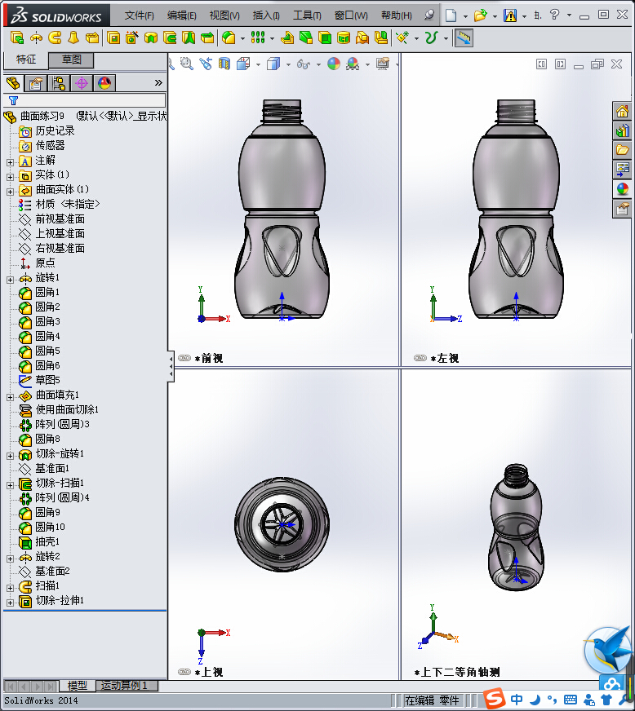Expand the 切除-拉伸1 feature node

(10, 603)
